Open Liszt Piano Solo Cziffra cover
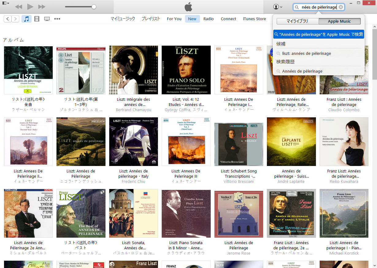Viewport: 377px width, 268px height. pyautogui.click(x=186, y=70)
